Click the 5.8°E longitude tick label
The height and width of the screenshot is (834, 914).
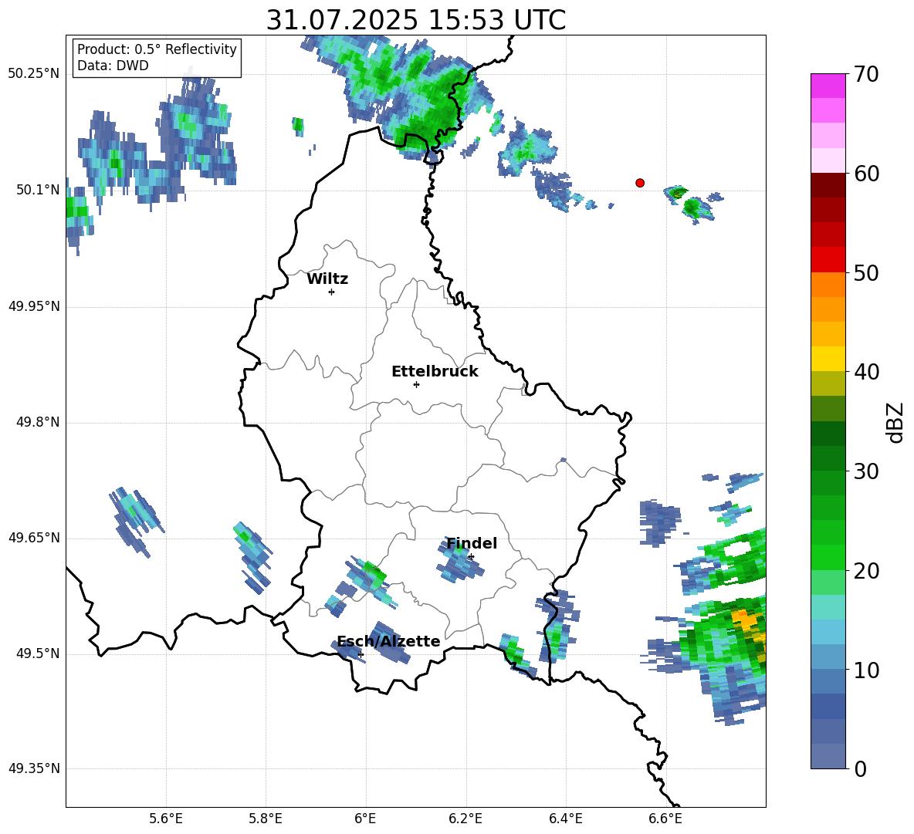click(x=266, y=819)
